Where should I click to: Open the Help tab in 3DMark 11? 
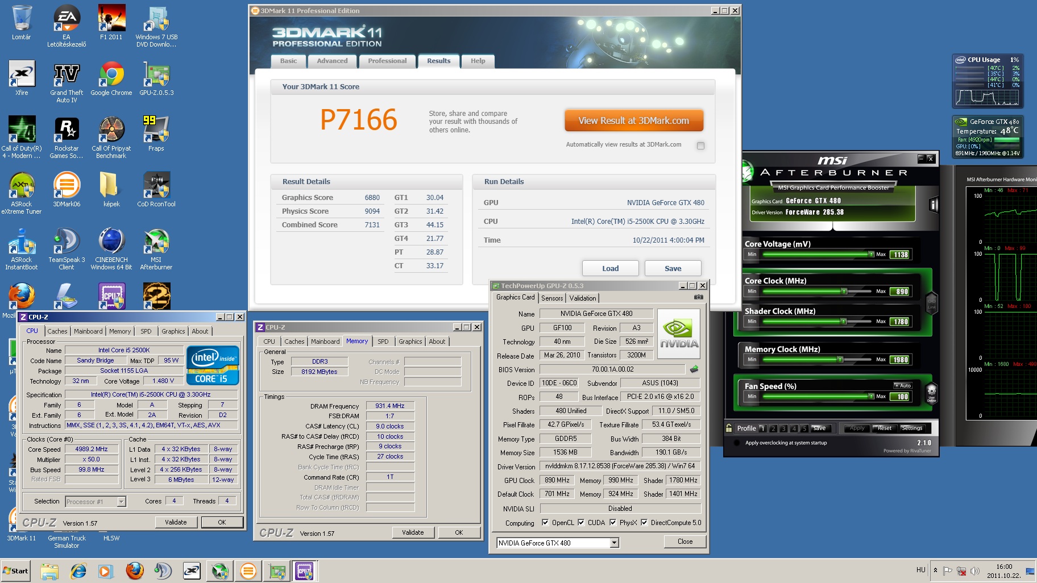478,61
